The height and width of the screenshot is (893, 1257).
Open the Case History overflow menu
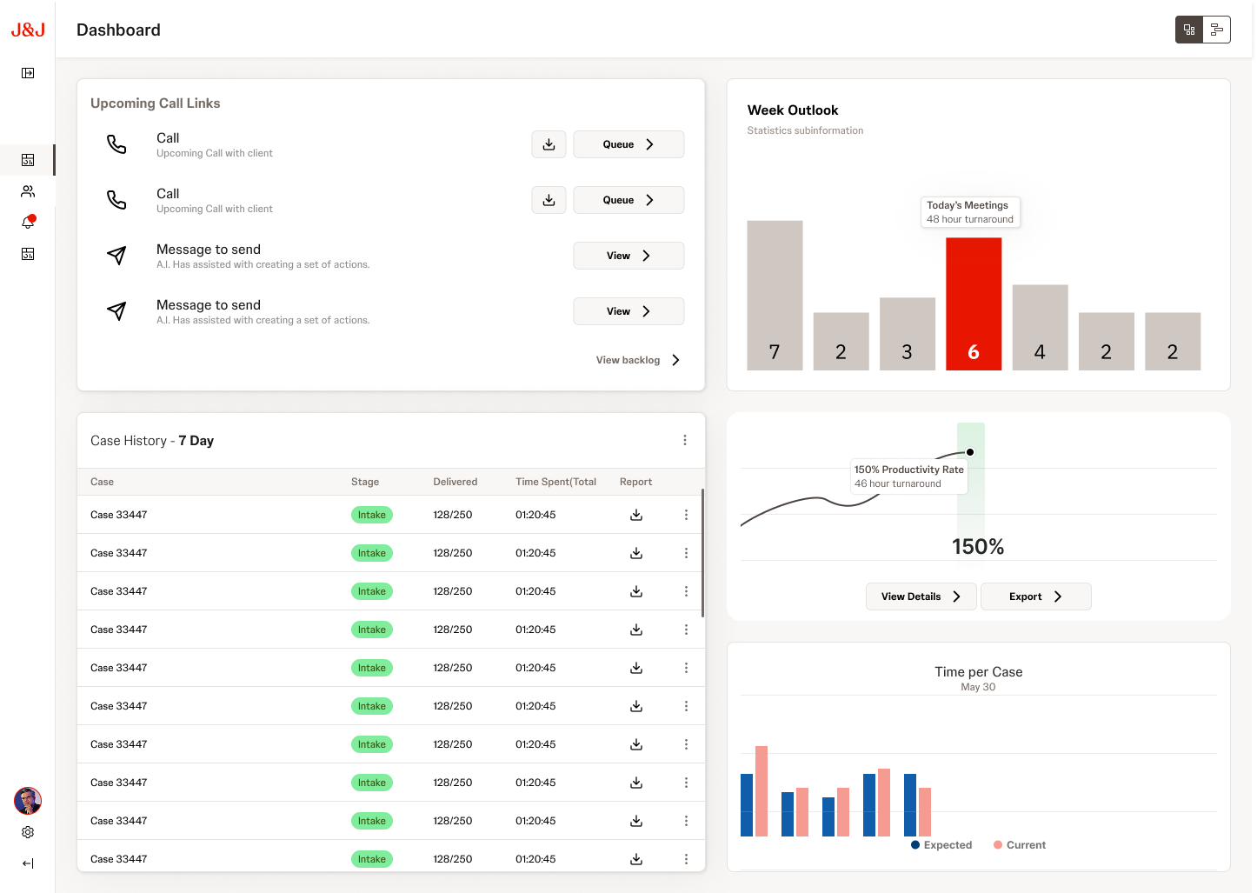(x=685, y=440)
